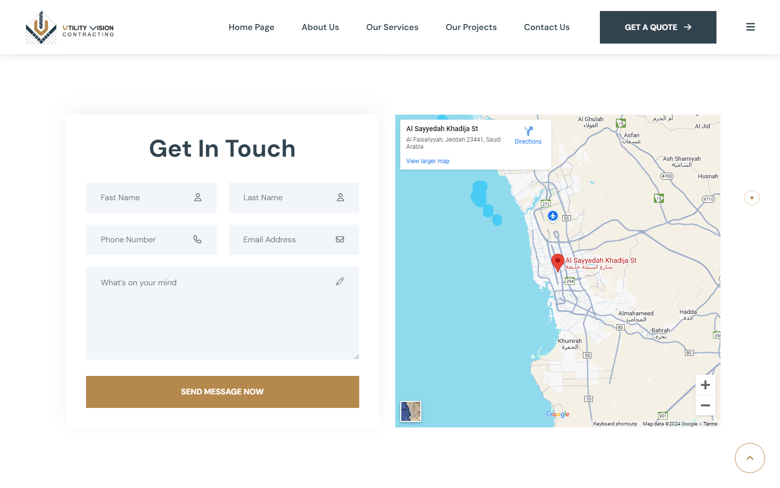This screenshot has width=780, height=488.
Task: Click the airport marker on the map
Action: pos(552,216)
